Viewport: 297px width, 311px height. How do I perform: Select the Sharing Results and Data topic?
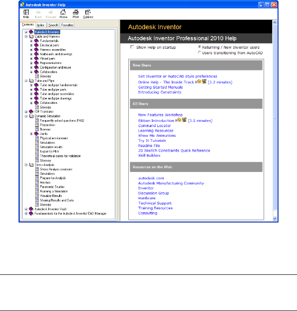57,200
